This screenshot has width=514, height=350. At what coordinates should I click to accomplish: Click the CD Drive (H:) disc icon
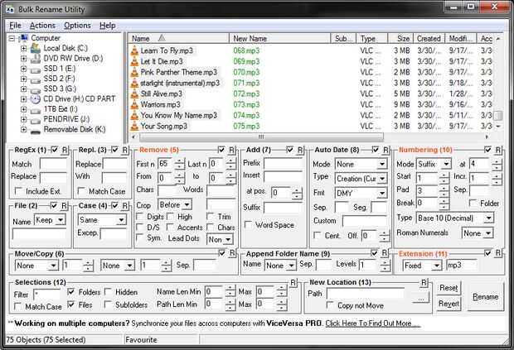(x=36, y=99)
